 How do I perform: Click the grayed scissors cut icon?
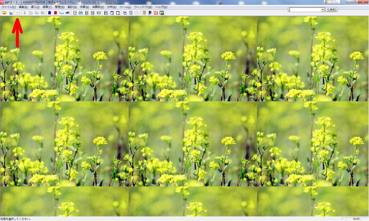pos(25,13)
